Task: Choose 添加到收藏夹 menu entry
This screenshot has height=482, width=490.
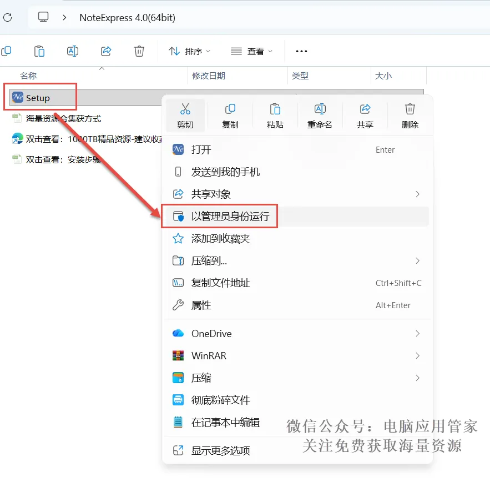Action: [297, 239]
